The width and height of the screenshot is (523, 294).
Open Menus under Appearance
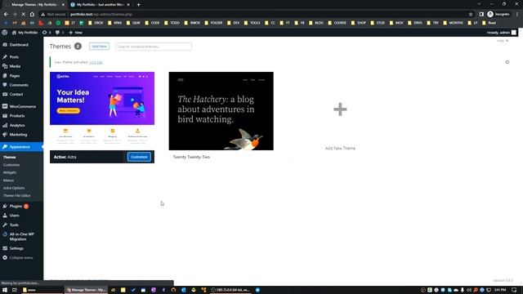pos(9,180)
